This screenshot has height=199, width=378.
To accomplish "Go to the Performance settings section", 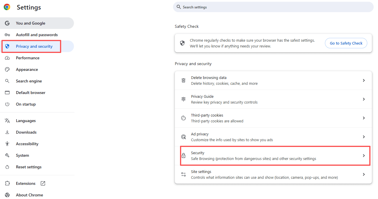I will [37, 58].
